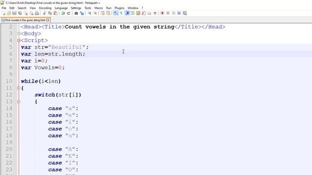Open the User Defined Language icon
The image size is (312, 175).
click(133, 13)
